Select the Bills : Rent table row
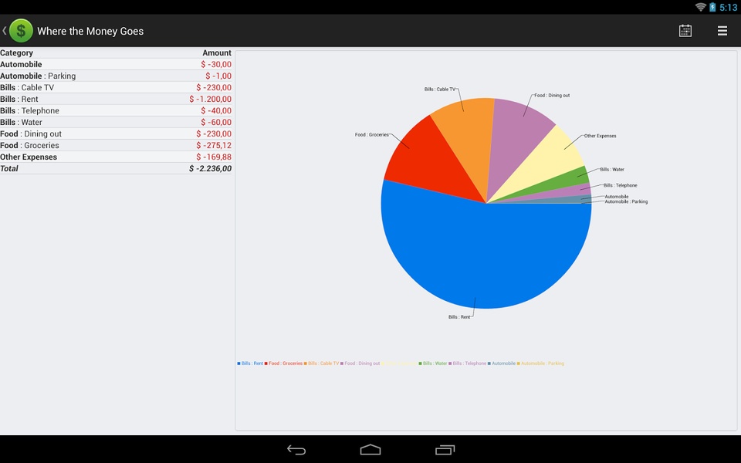Viewport: 741px width, 463px height. coord(116,99)
